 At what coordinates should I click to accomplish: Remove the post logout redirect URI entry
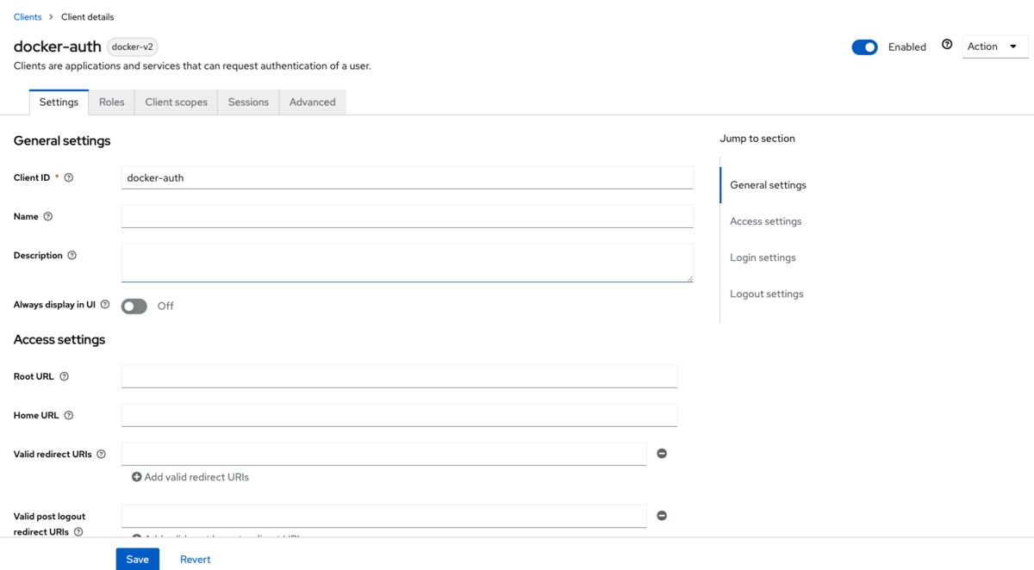coord(662,515)
